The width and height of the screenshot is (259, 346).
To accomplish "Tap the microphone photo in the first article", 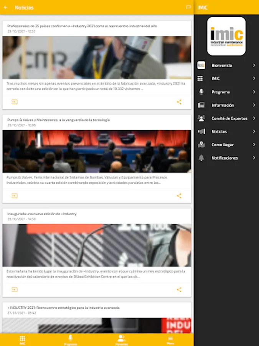I will (x=97, y=58).
